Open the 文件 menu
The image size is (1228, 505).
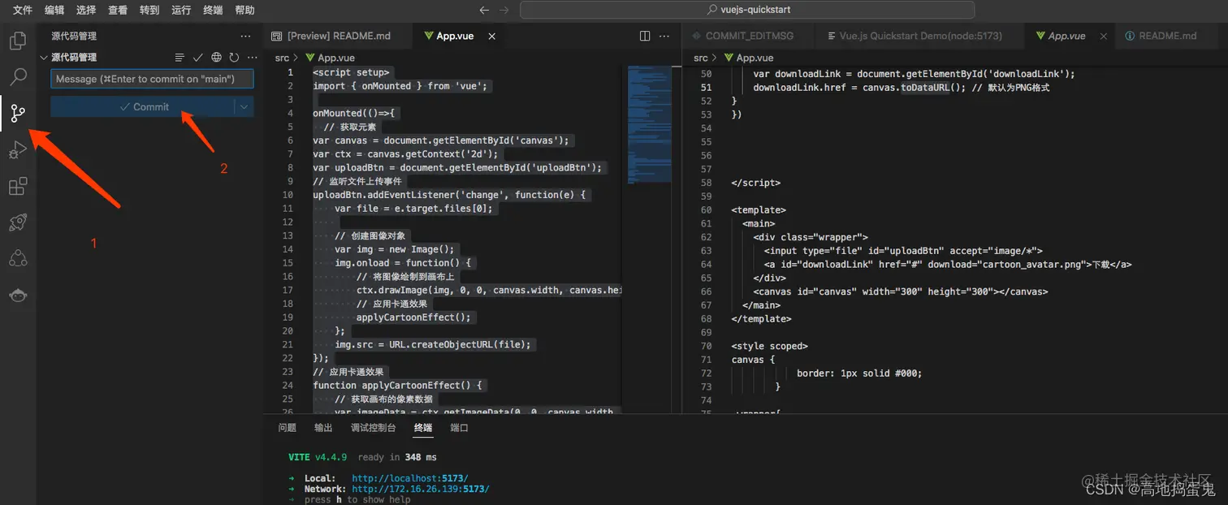[23, 10]
